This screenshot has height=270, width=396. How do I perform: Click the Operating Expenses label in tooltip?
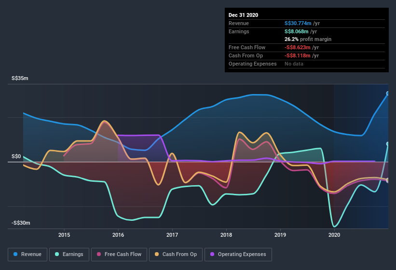[x=253, y=64]
